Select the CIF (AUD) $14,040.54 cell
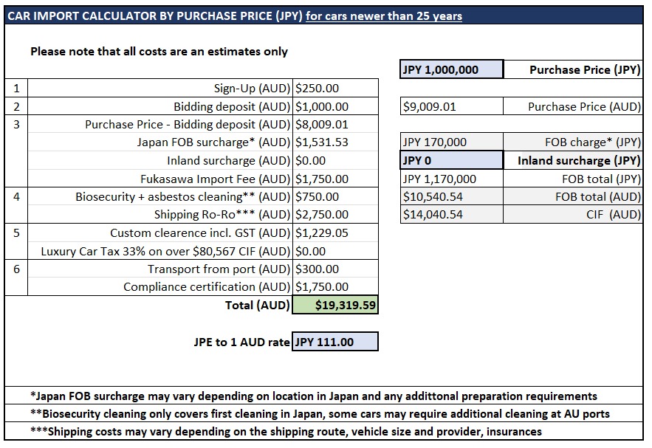 [x=452, y=215]
